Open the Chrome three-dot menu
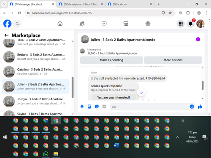The image size is (211, 158). 206,13
